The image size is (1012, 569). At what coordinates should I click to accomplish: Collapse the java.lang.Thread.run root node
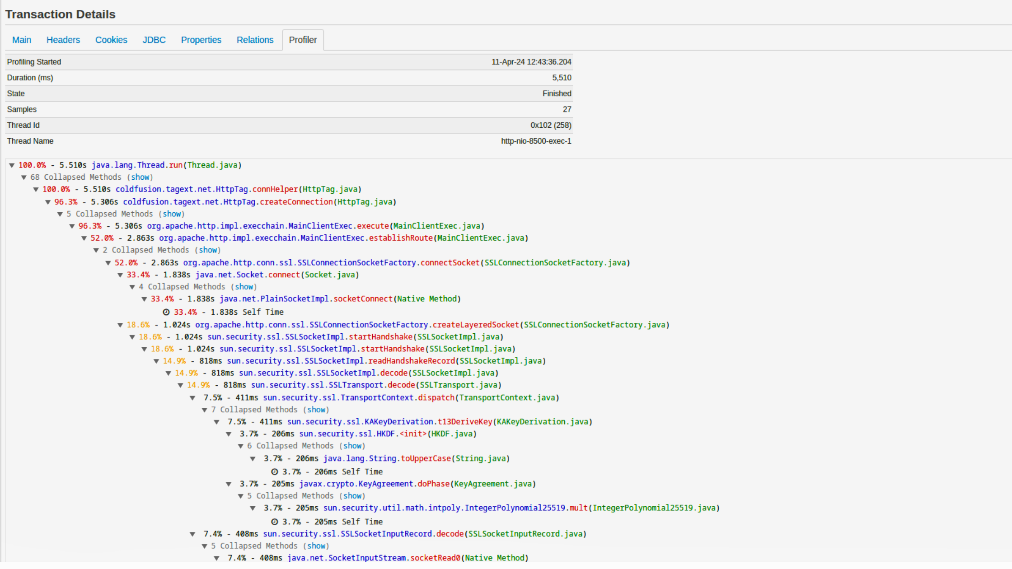[x=12, y=165]
